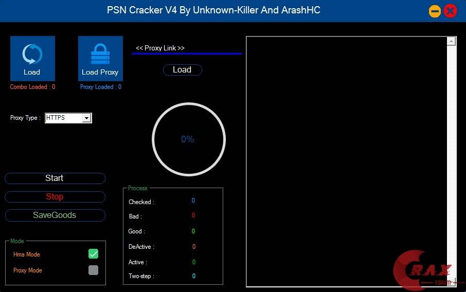The width and height of the screenshot is (466, 292).
Task: Click the "Mode" group title
Action: pos(17,241)
